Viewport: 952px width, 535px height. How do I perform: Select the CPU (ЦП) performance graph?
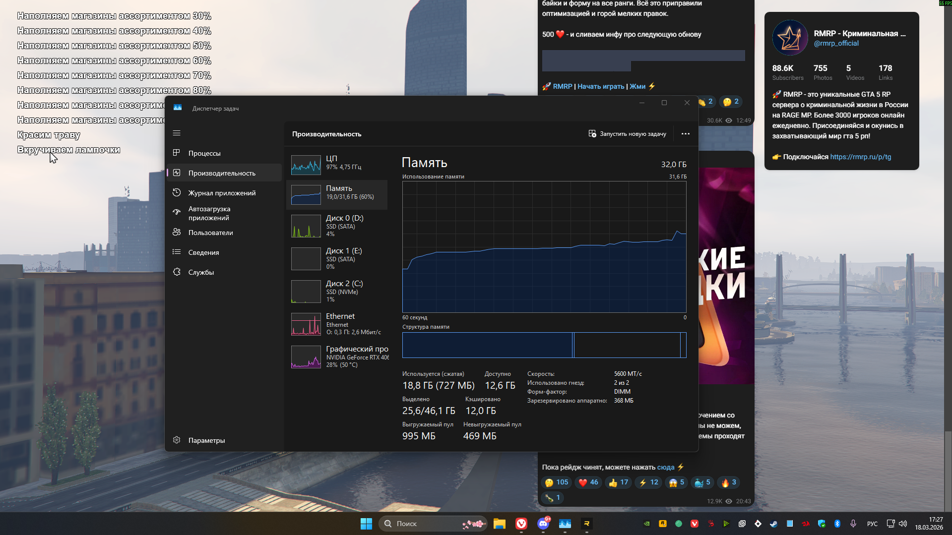pos(306,165)
